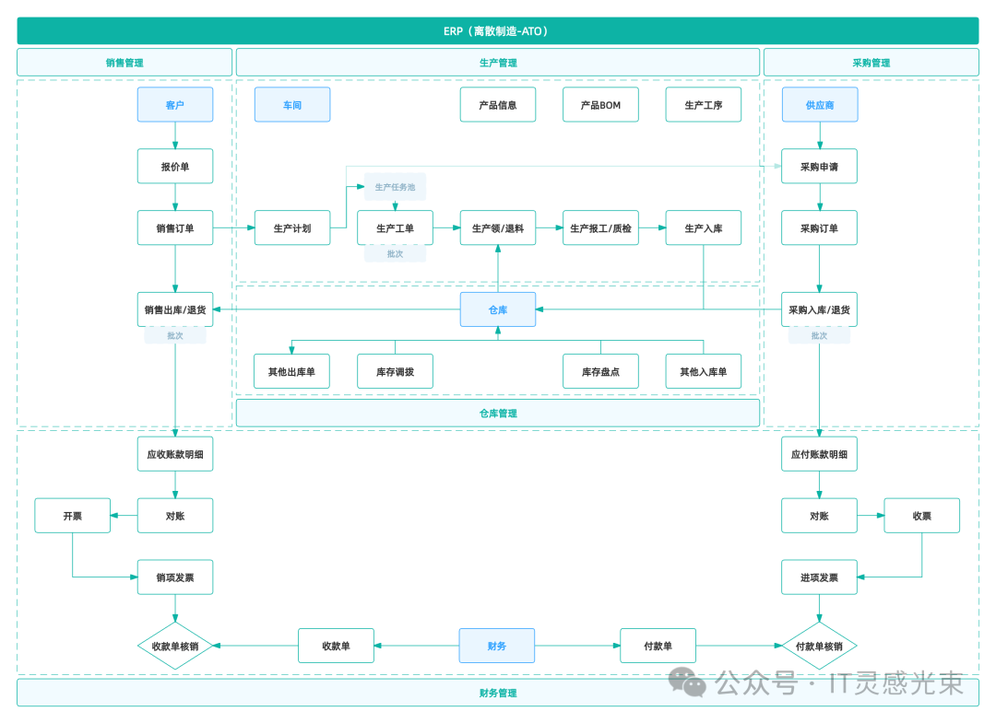
Task: Click the ERP（离散制造-ATO） title bar
Action: 497,31
